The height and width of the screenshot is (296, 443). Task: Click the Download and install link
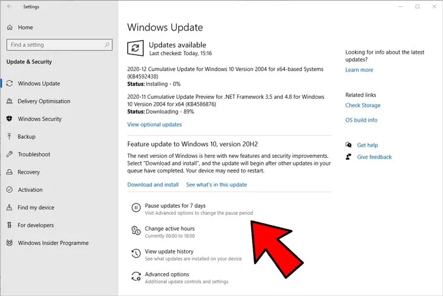[x=153, y=185]
